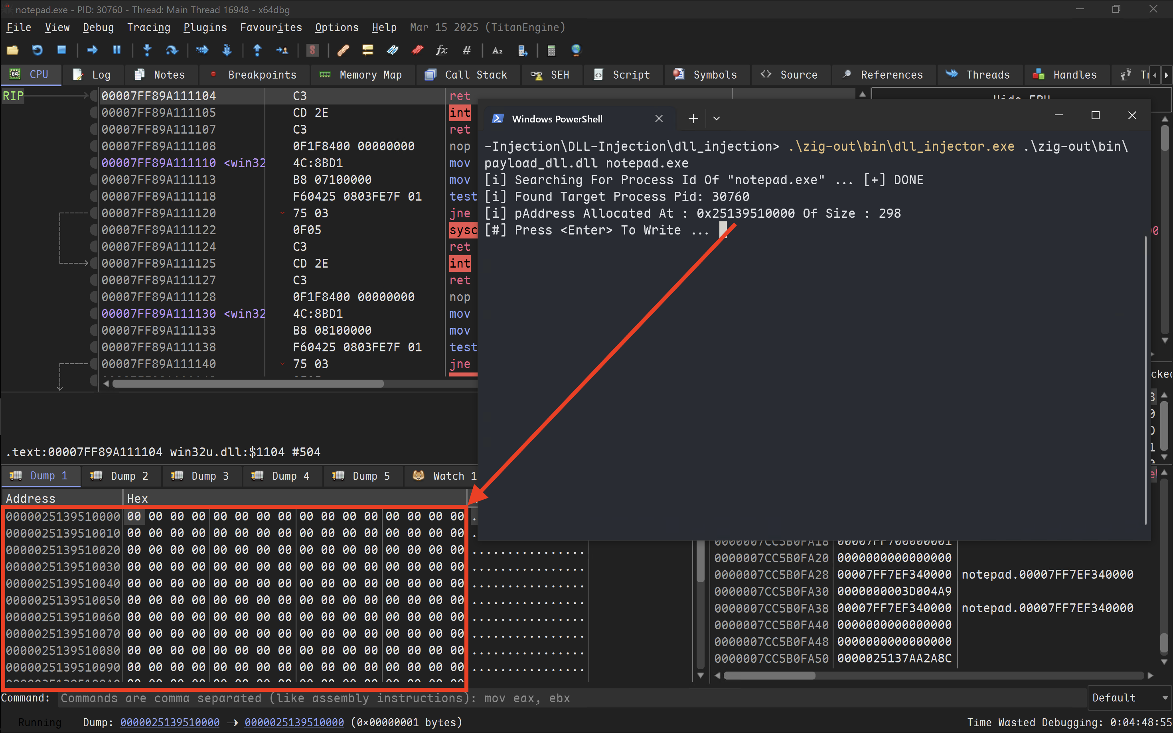Viewport: 1173px width, 733px height.
Task: Follow the dump address link after the arrow
Action: point(294,722)
